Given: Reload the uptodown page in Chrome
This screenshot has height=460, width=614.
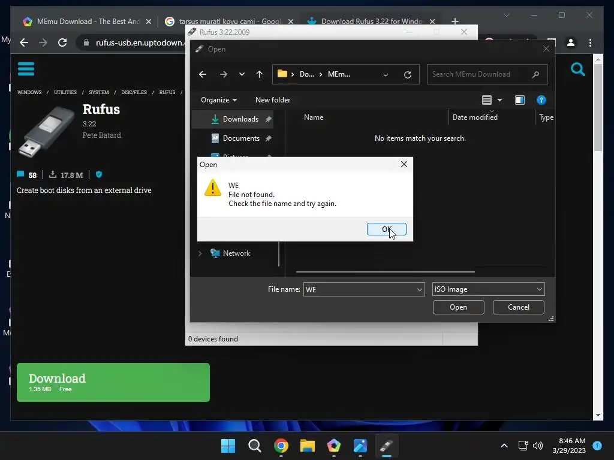Looking at the screenshot, I should click(x=62, y=43).
